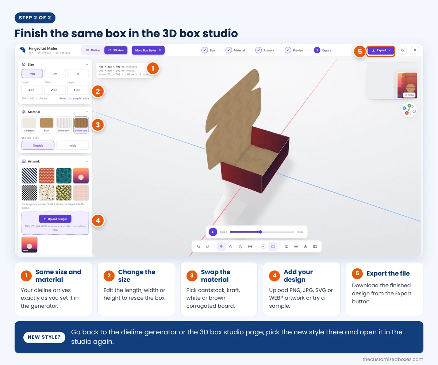
Task: Apply the diagonal stripes artwork sample
Action: [29, 176]
